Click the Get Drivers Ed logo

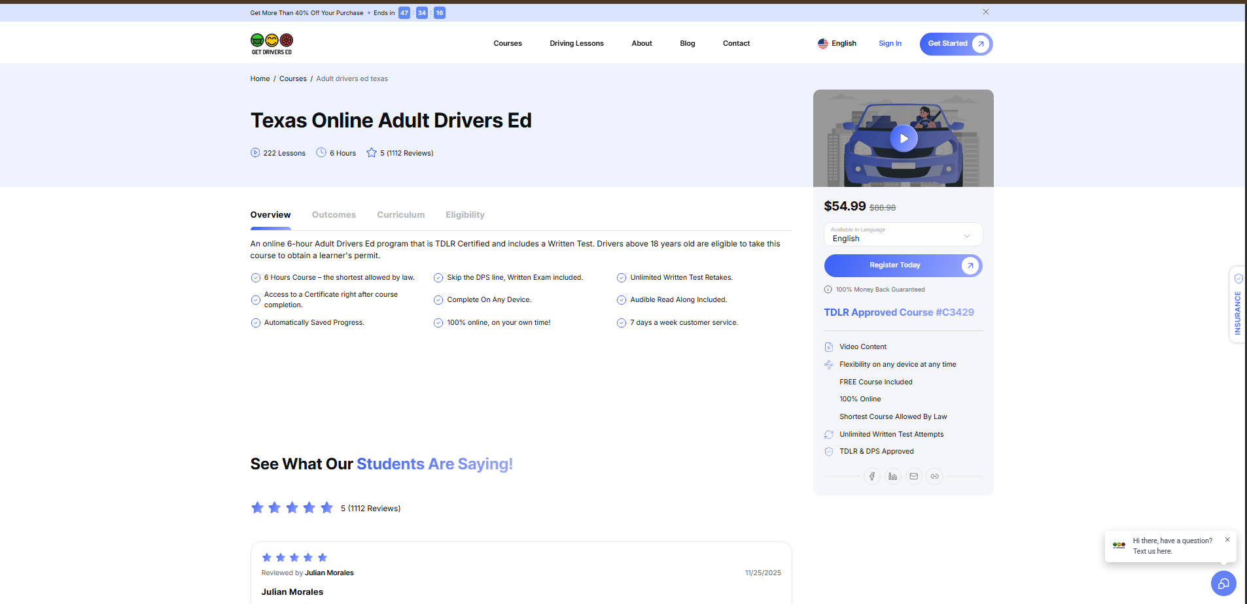tap(272, 44)
